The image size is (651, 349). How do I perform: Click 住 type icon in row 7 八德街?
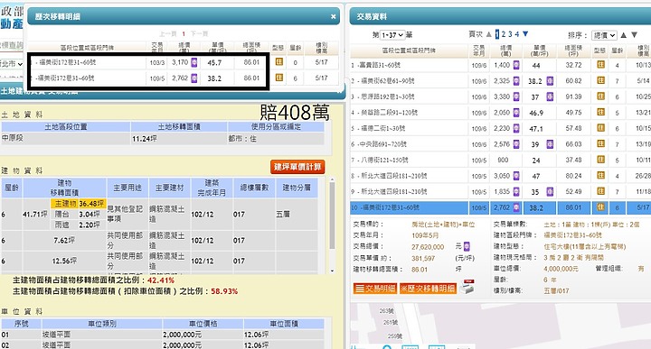click(x=600, y=160)
